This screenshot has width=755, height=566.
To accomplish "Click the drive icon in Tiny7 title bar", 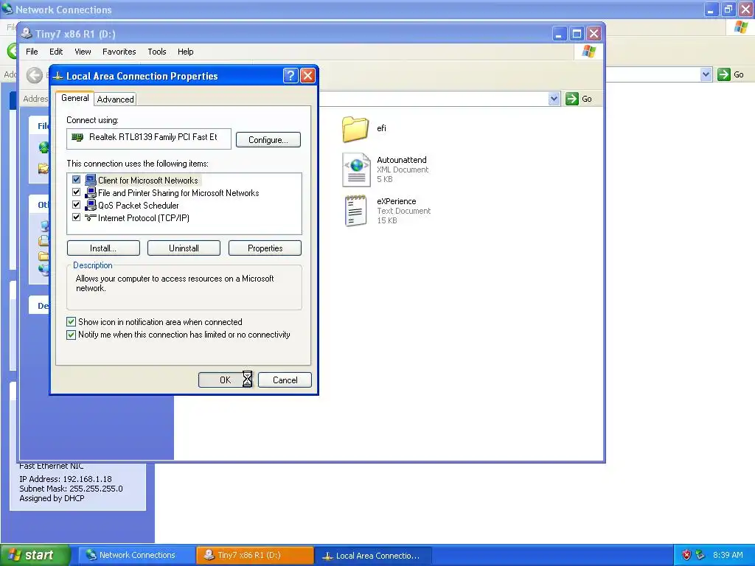I will tap(27, 34).
